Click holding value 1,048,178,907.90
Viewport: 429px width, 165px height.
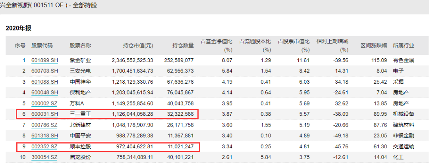pyautogui.click(x=133, y=125)
